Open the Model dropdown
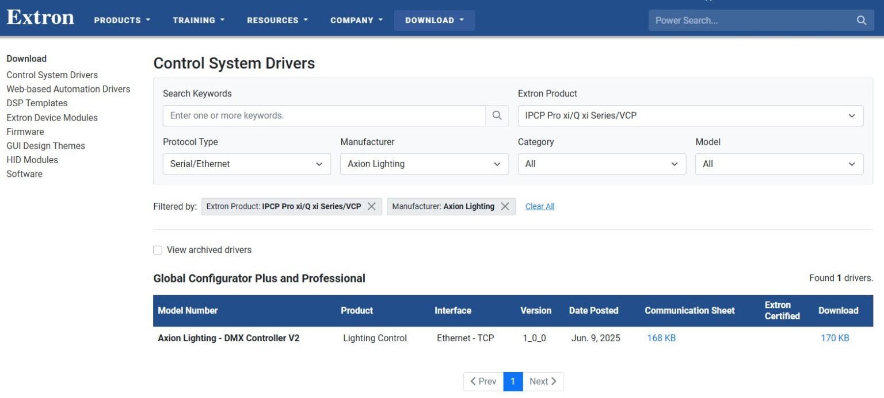884x398 pixels. (x=779, y=164)
